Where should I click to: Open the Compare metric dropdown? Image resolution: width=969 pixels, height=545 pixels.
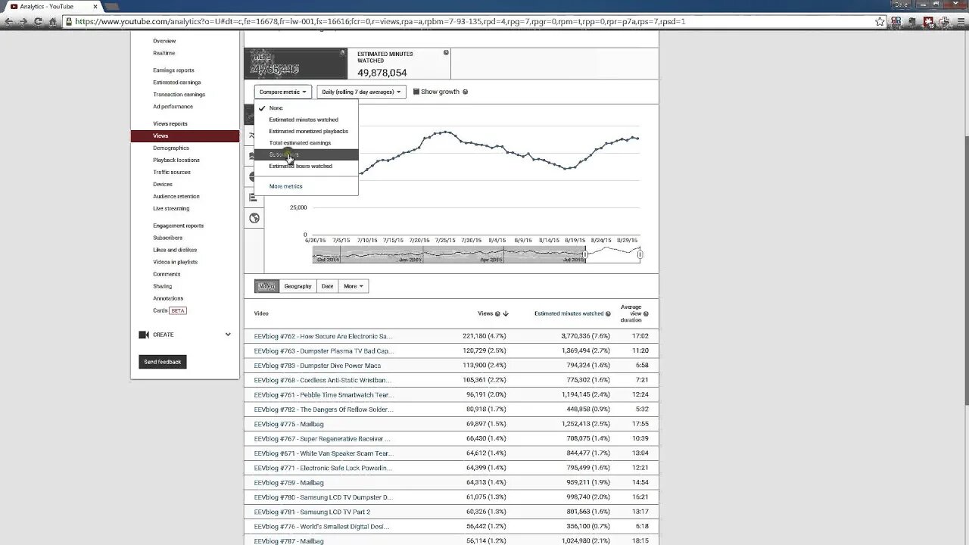pyautogui.click(x=282, y=92)
